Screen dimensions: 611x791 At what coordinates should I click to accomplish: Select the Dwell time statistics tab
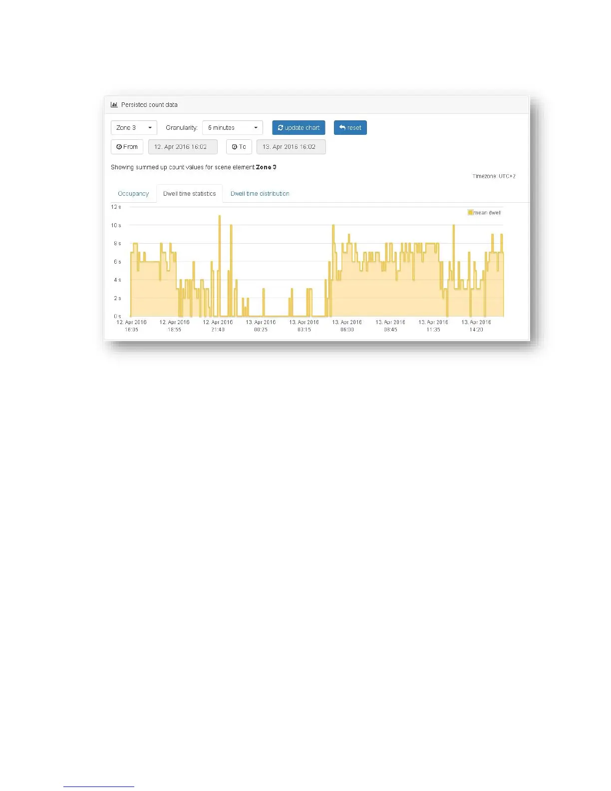190,194
